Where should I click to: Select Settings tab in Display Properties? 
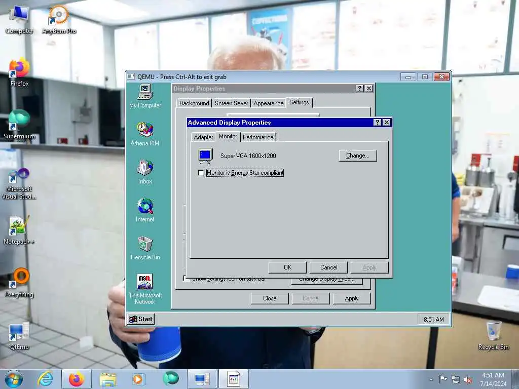[x=299, y=102]
